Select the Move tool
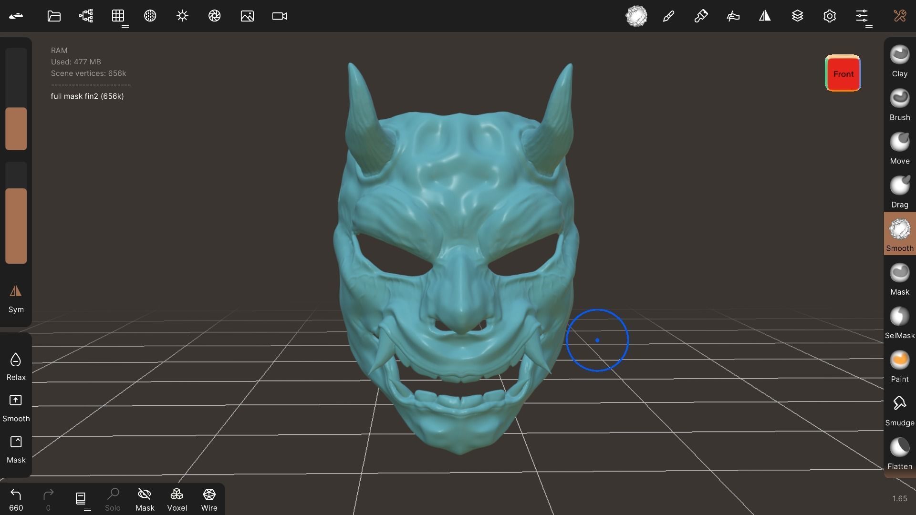Viewport: 916px width, 515px height. click(900, 148)
